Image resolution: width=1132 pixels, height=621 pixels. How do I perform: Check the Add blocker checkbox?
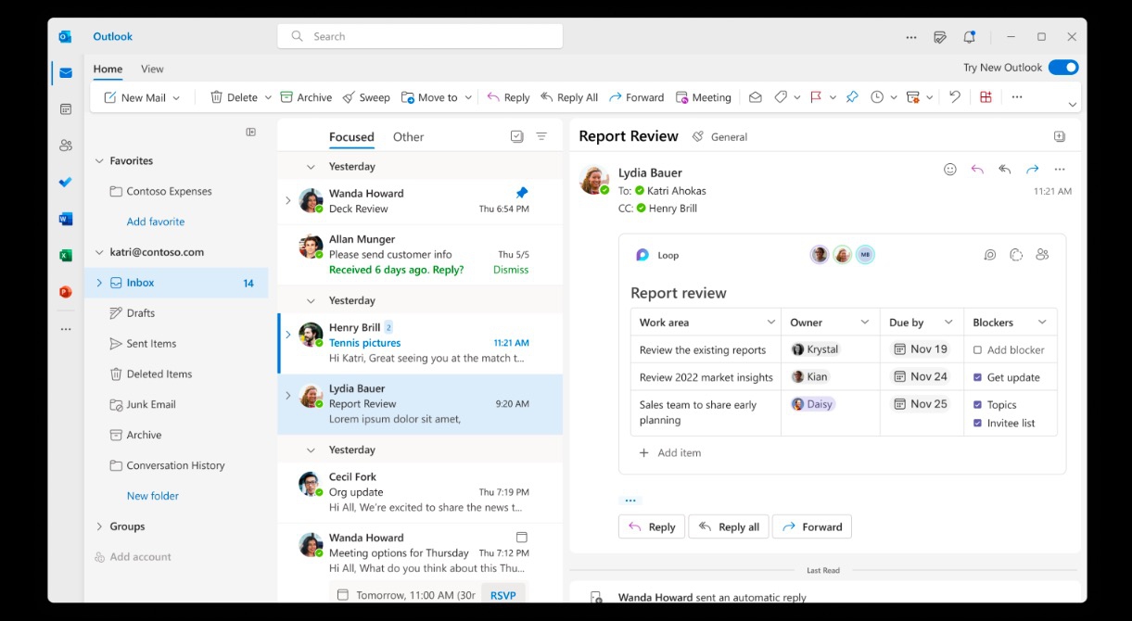(x=978, y=350)
